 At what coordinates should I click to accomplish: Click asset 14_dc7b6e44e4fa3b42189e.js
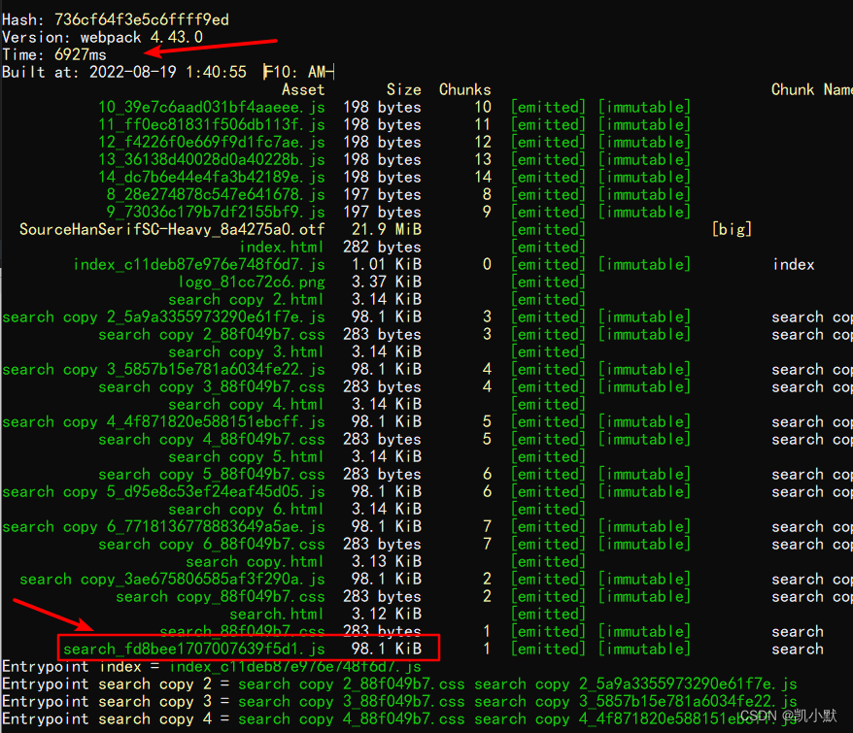click(x=212, y=177)
